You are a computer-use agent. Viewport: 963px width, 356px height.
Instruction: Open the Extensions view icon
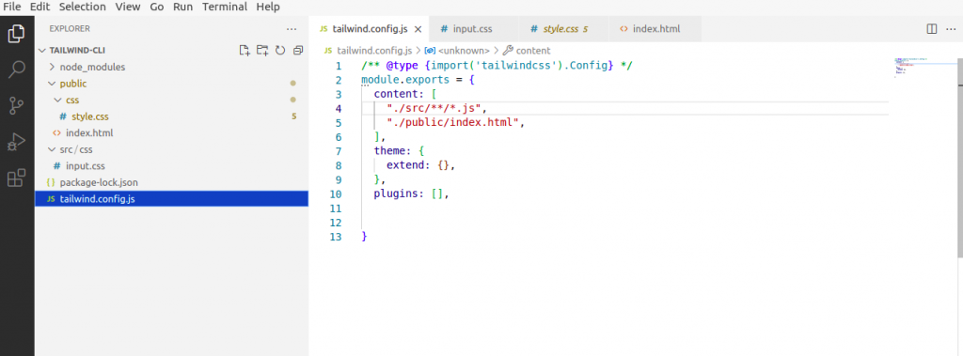click(17, 178)
